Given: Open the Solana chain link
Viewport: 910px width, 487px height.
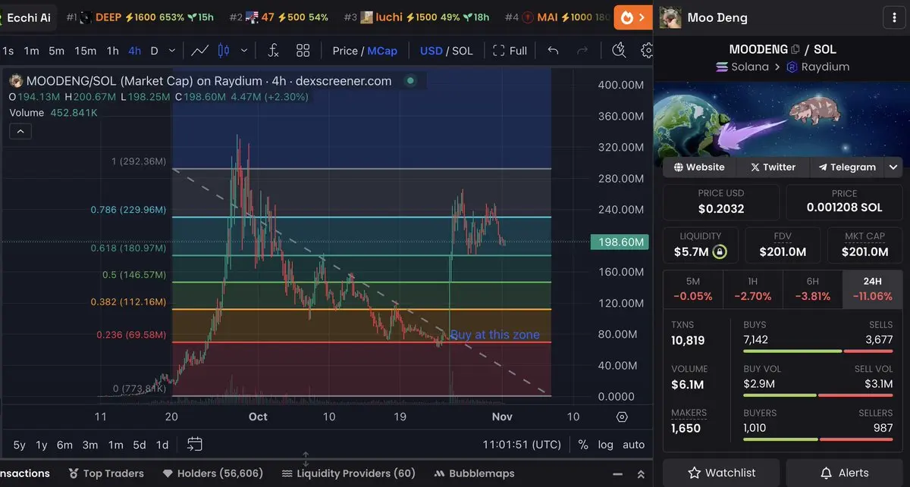Looking at the screenshot, I should click(742, 67).
